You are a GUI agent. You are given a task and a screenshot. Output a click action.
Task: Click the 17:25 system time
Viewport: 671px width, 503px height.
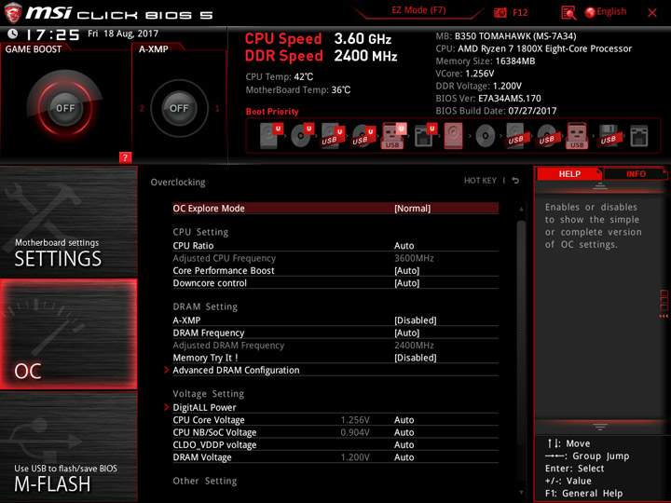click(52, 34)
